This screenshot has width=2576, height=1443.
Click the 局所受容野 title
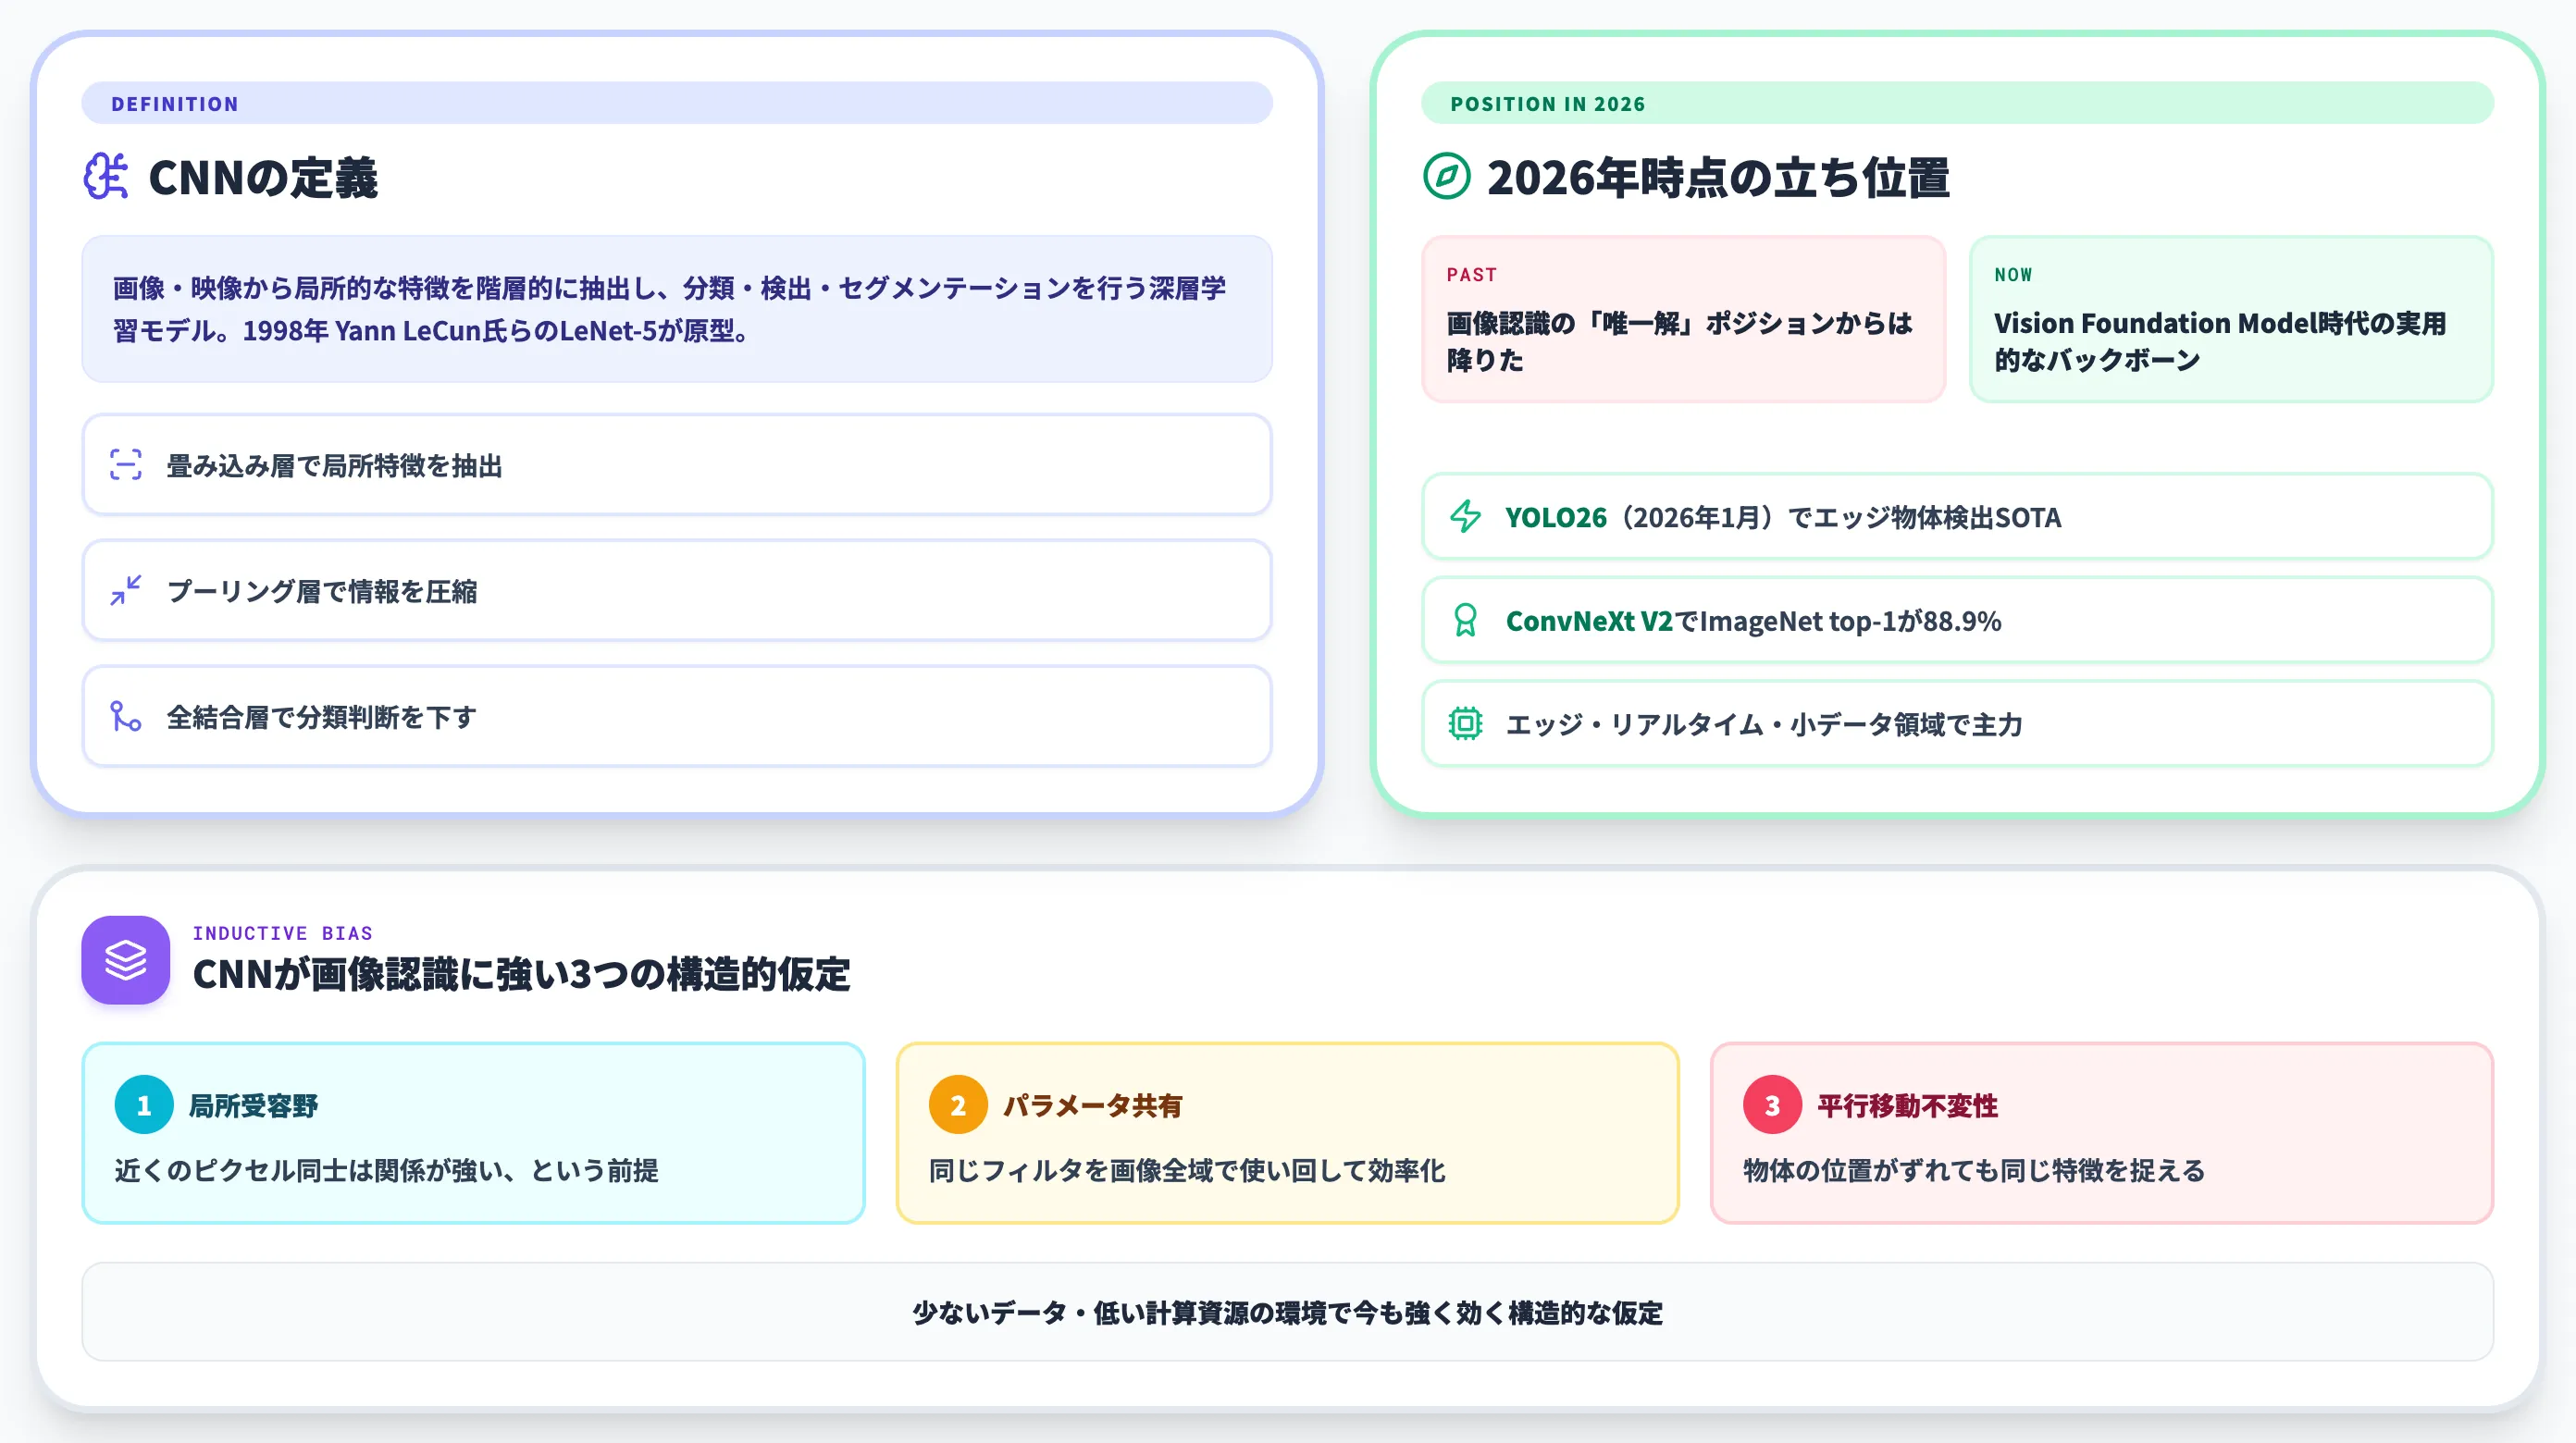tap(254, 1106)
